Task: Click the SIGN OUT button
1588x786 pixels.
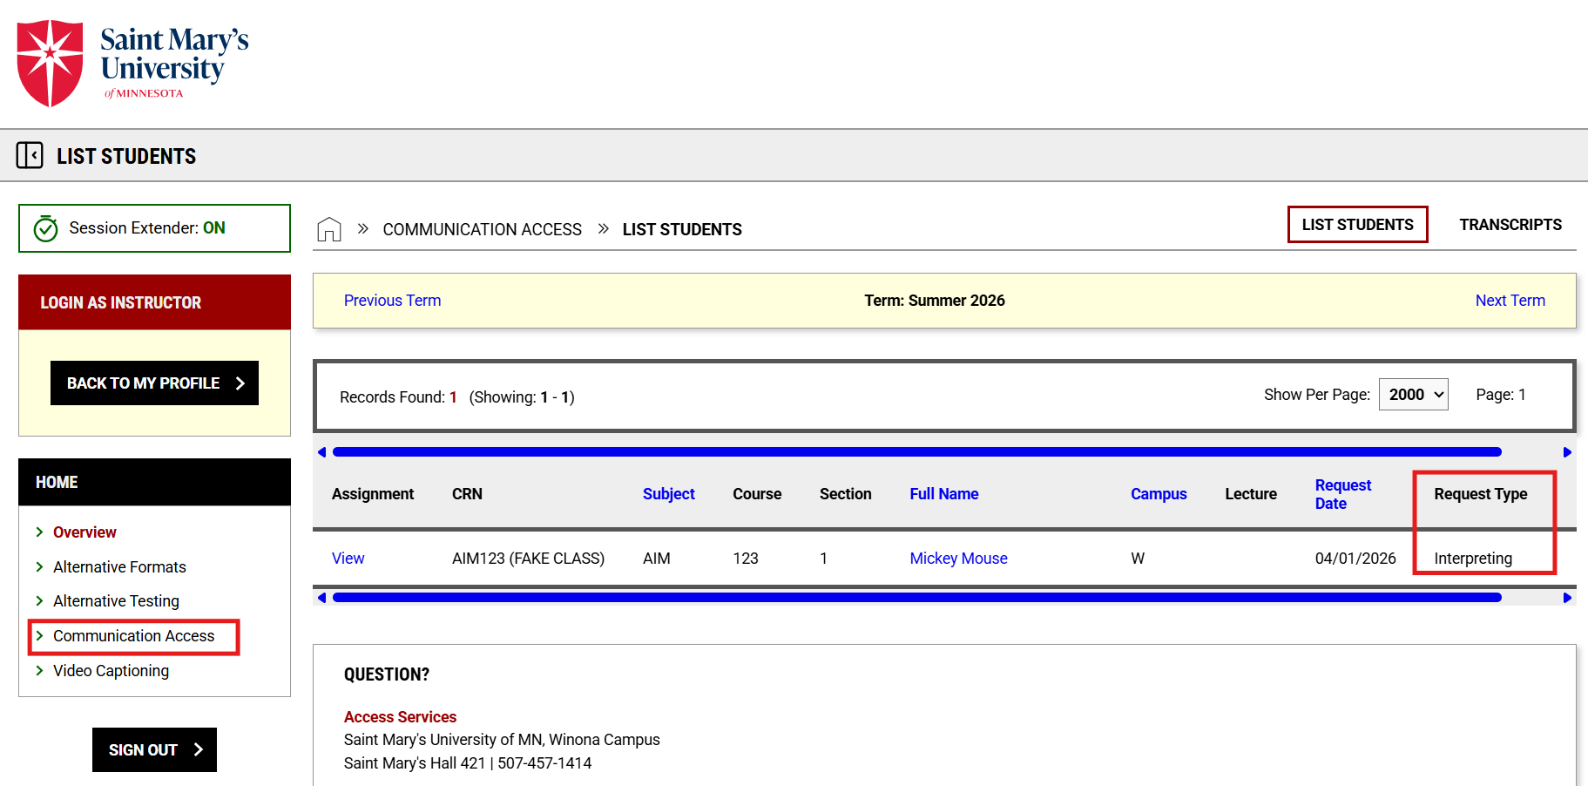Action: point(154,749)
